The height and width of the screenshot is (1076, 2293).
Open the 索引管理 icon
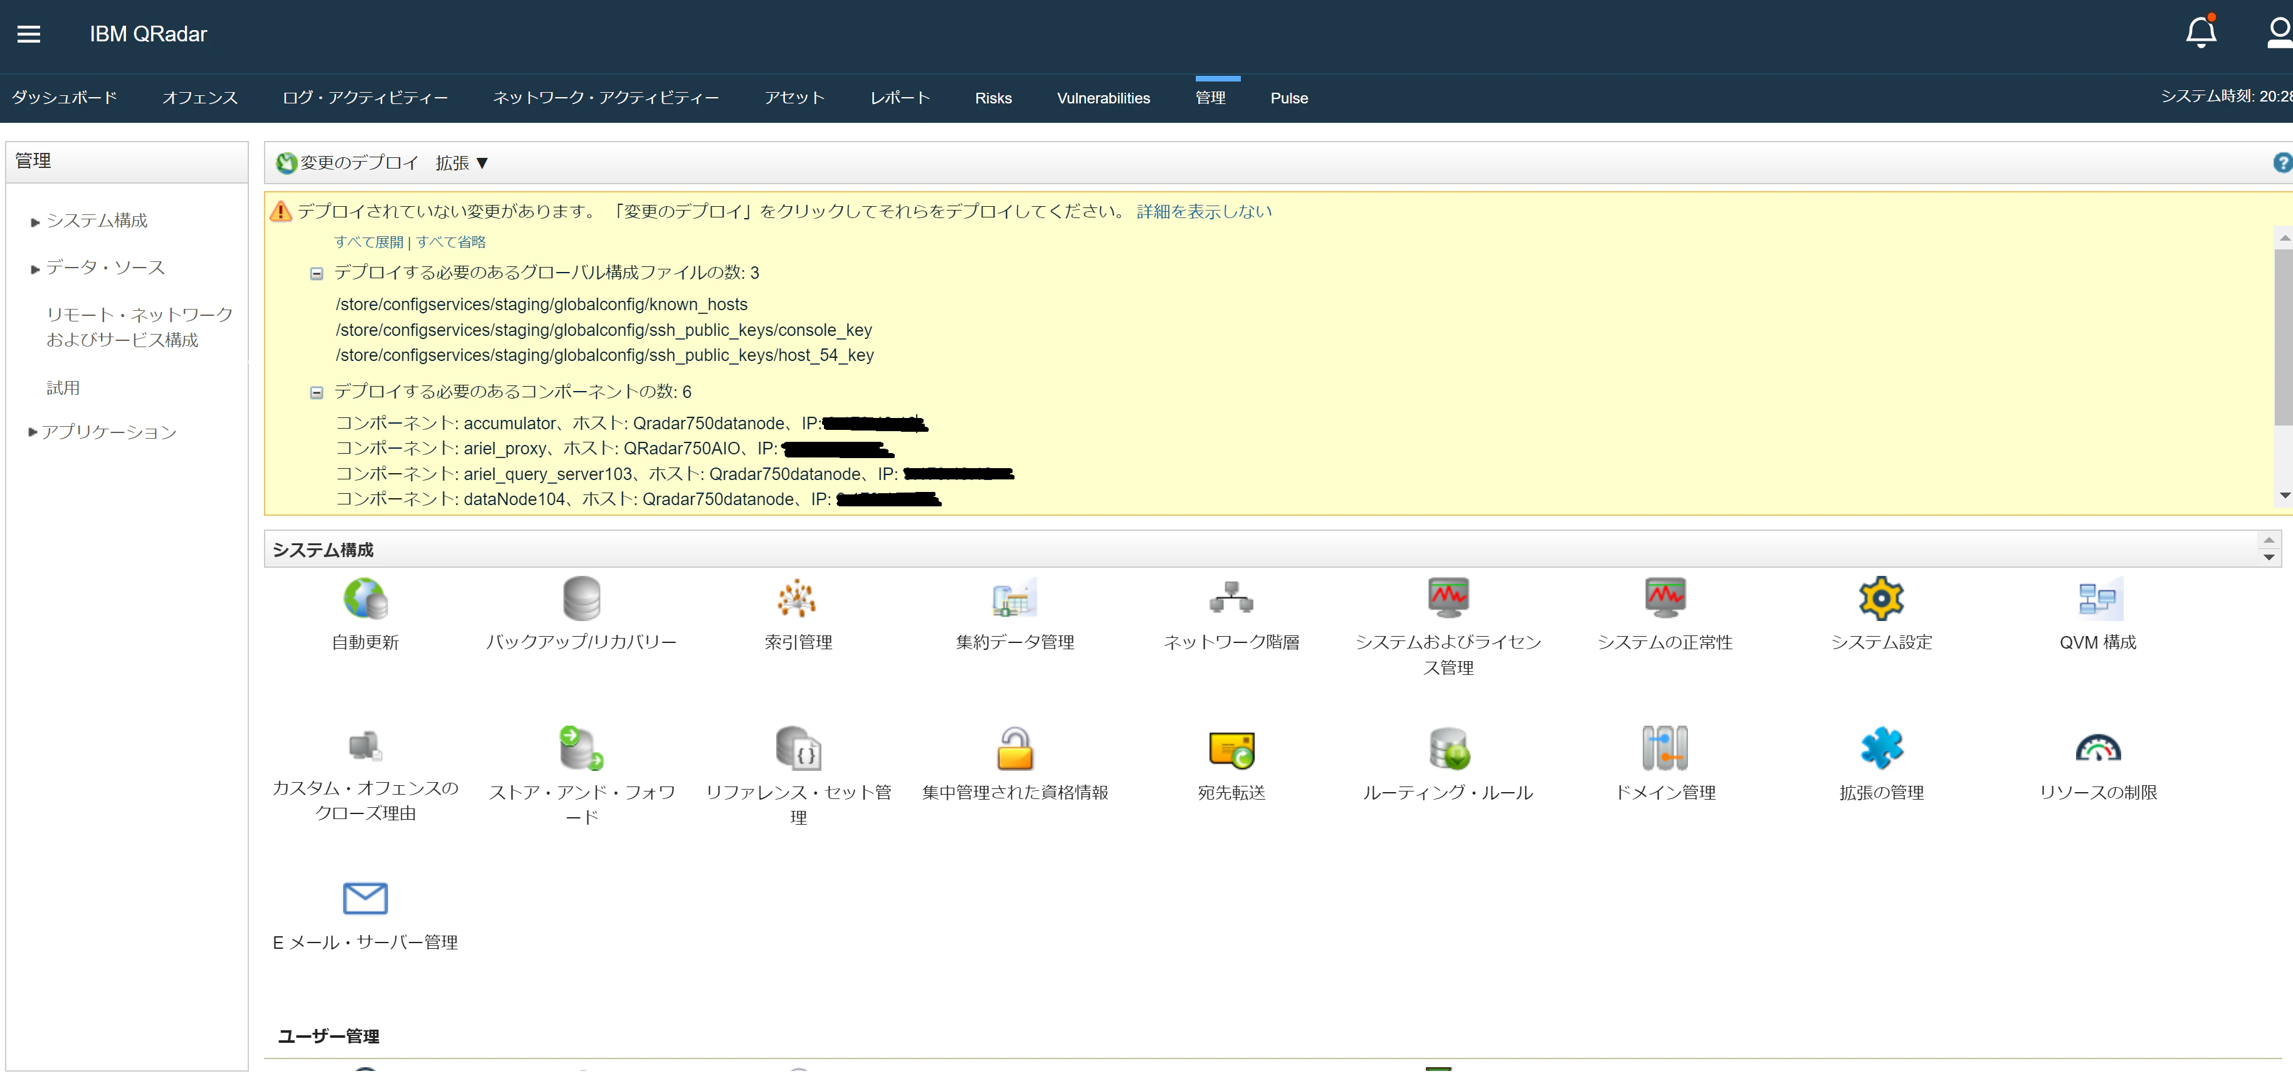coord(798,598)
